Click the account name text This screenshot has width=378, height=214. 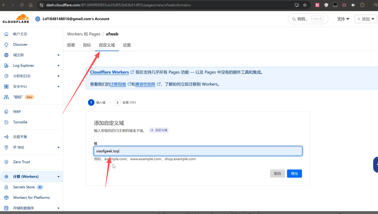tap(76, 19)
